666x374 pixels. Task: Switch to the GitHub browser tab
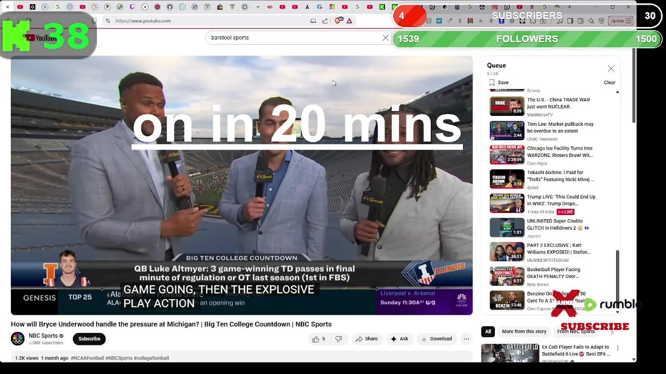[x=170, y=7]
